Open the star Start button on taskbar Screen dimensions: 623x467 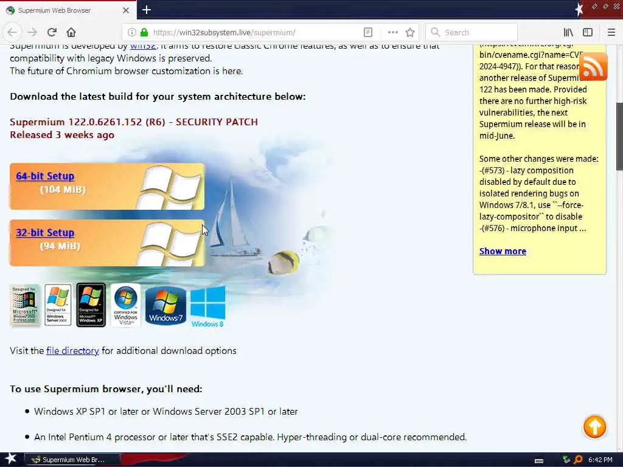coord(10,458)
